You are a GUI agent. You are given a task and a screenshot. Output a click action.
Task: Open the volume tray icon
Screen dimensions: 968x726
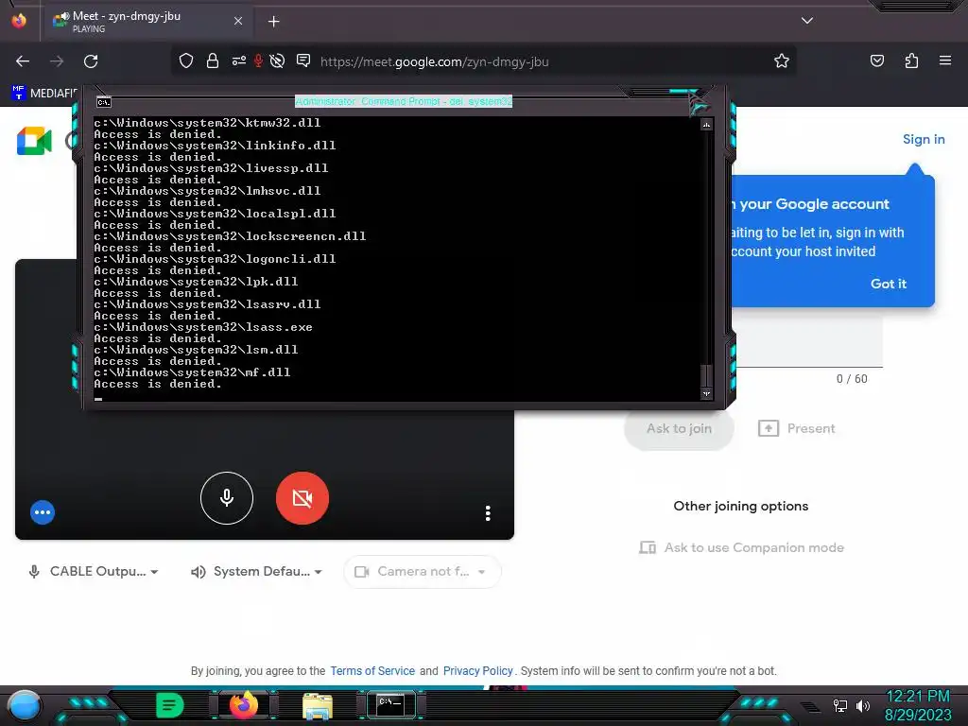[x=862, y=705]
